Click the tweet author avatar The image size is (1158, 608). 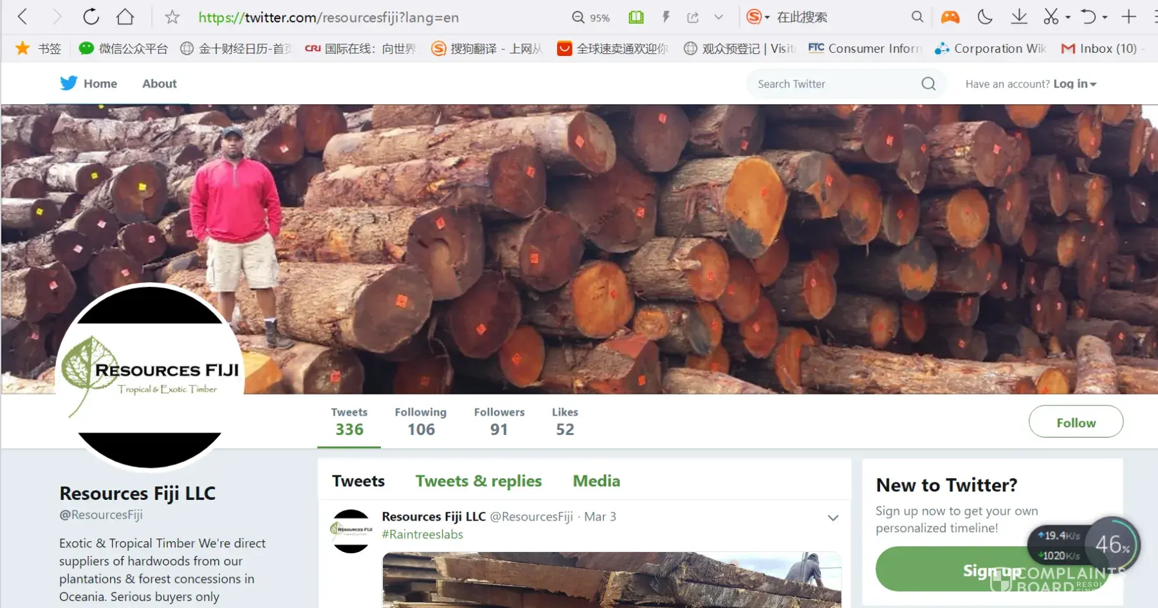click(x=351, y=531)
